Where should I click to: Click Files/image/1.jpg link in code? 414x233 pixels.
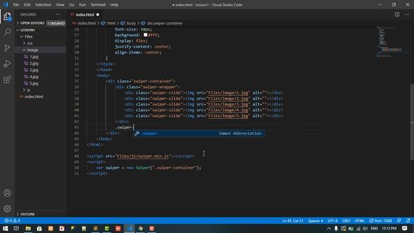[x=228, y=93]
